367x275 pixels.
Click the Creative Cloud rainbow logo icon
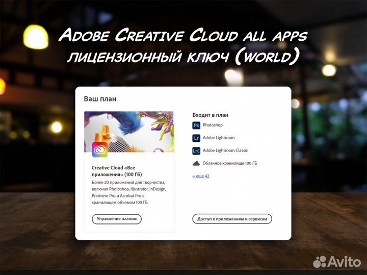coord(100,149)
